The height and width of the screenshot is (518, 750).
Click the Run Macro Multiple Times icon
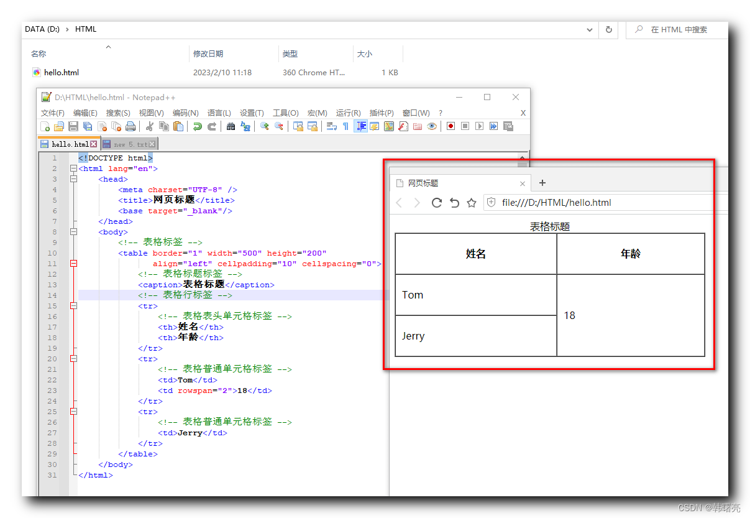[x=493, y=126]
